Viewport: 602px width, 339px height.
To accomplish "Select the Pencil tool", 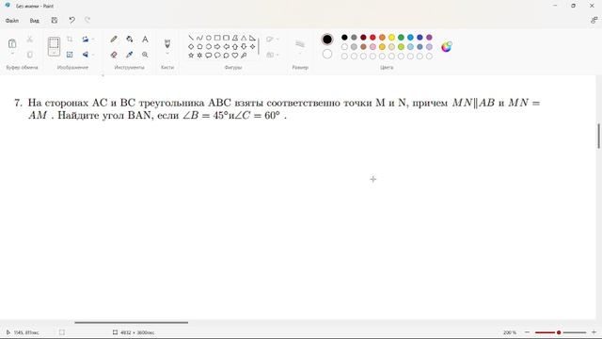I will 114,40.
